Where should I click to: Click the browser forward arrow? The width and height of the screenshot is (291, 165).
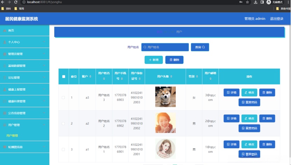[x=9, y=2]
